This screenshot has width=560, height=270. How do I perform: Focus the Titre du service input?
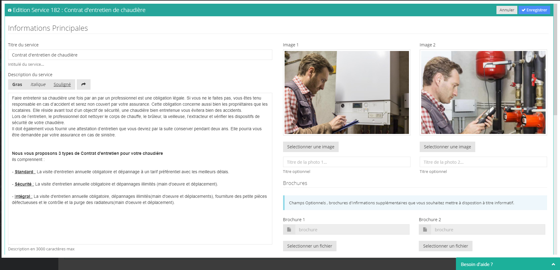pos(140,55)
